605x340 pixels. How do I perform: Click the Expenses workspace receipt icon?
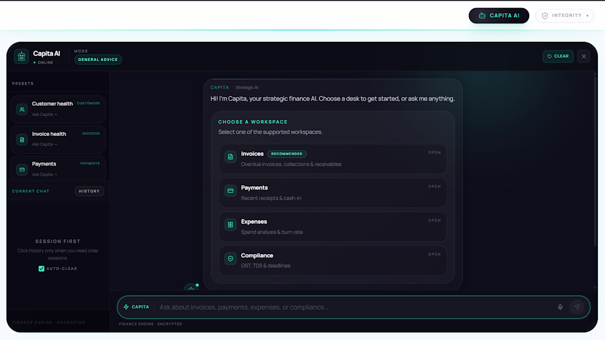(230, 224)
